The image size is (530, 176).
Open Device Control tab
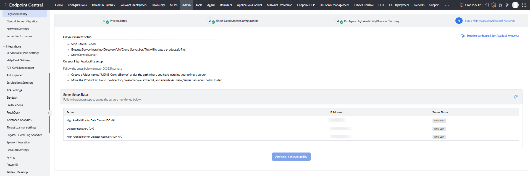(x=364, y=5)
